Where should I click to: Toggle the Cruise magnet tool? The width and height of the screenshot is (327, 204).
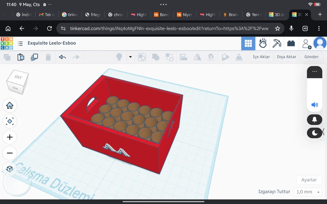211,57
